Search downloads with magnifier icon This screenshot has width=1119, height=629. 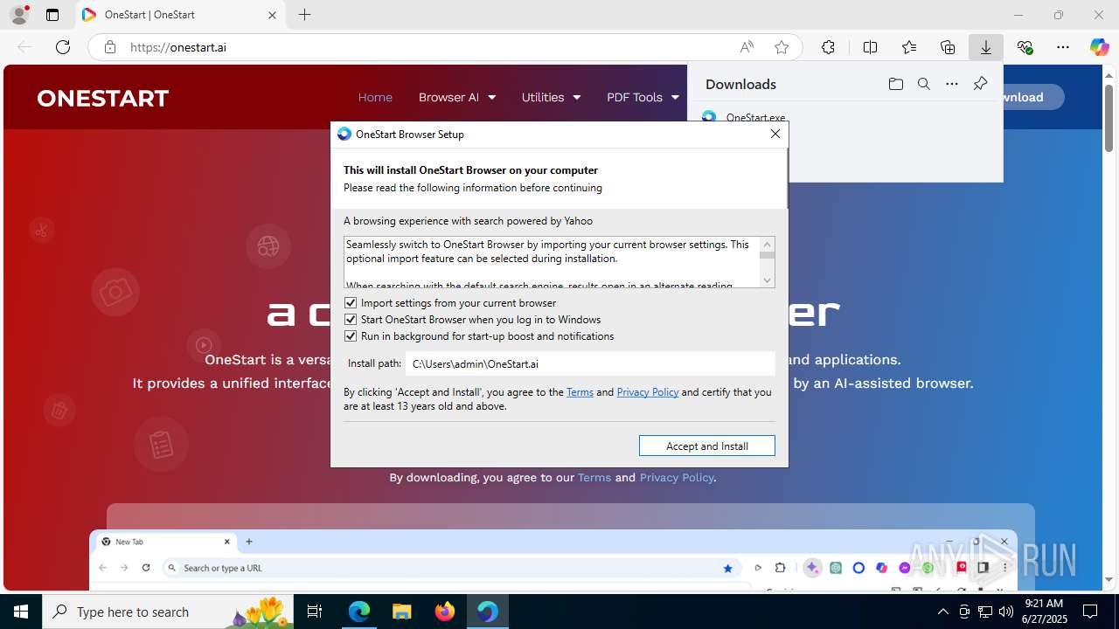pos(923,84)
